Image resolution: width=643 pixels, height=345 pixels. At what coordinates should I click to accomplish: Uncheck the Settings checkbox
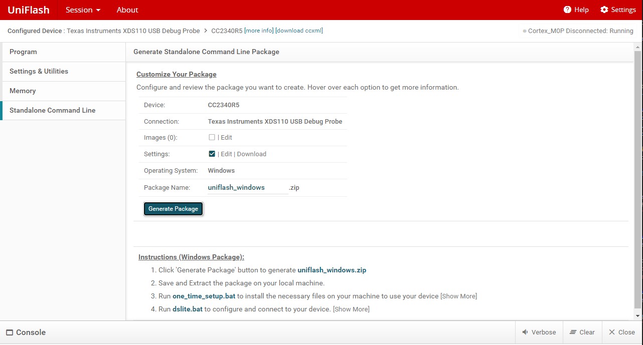[212, 154]
